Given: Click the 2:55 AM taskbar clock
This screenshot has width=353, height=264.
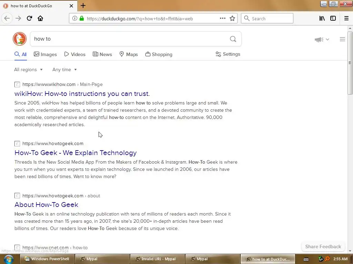Looking at the screenshot, I should [340, 259].
